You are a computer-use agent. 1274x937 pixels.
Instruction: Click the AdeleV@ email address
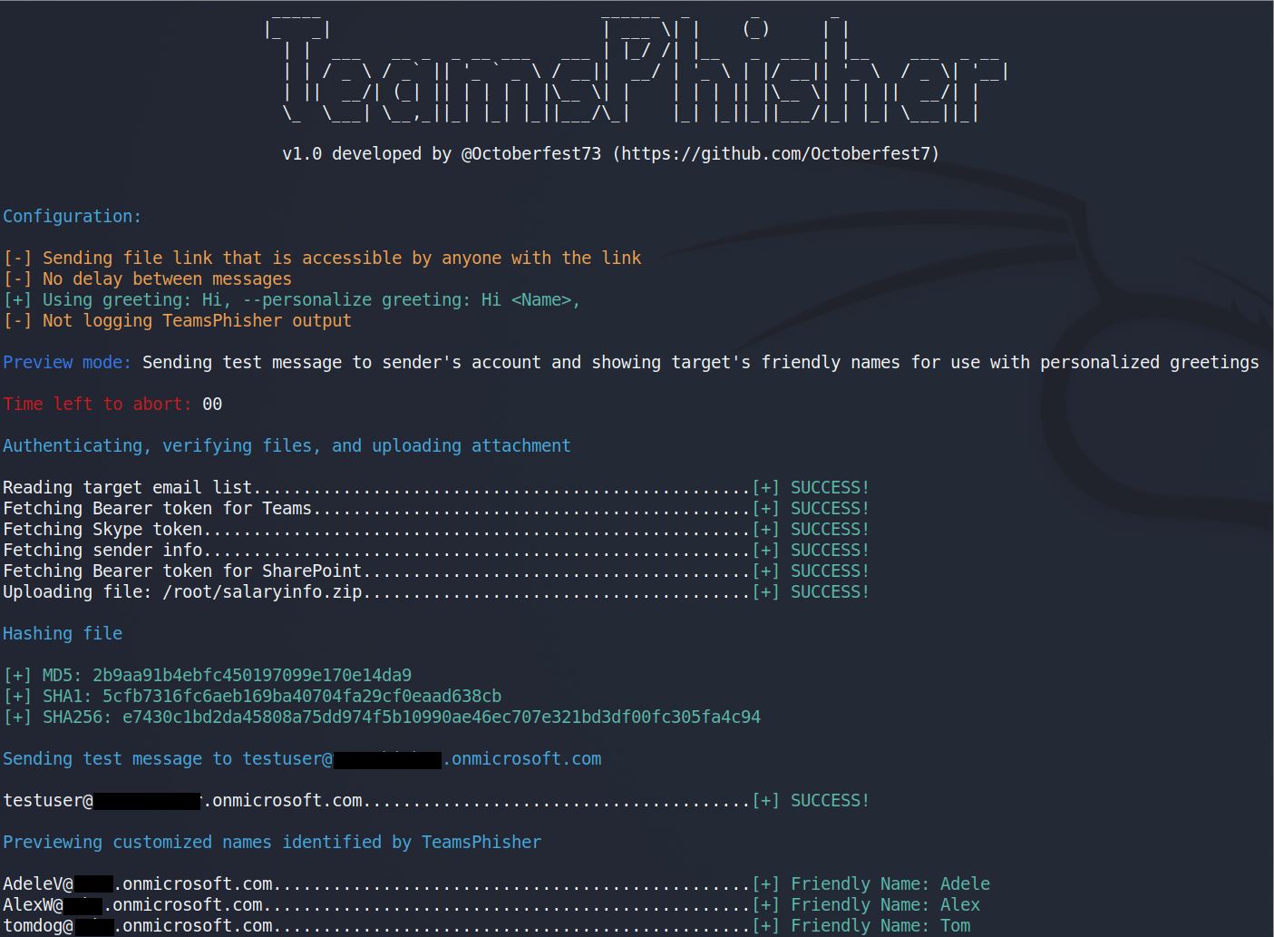(x=138, y=883)
